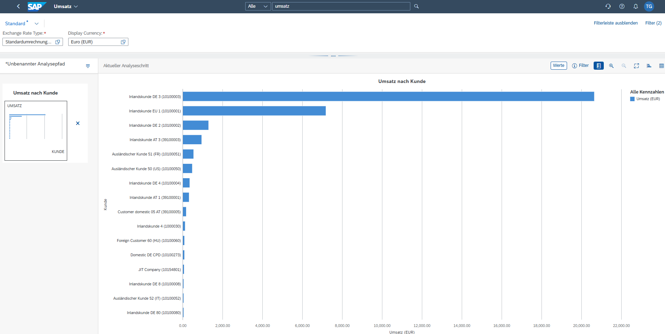The height and width of the screenshot is (334, 665).
Task: Click the zoom out magnifier icon
Action: click(x=624, y=65)
